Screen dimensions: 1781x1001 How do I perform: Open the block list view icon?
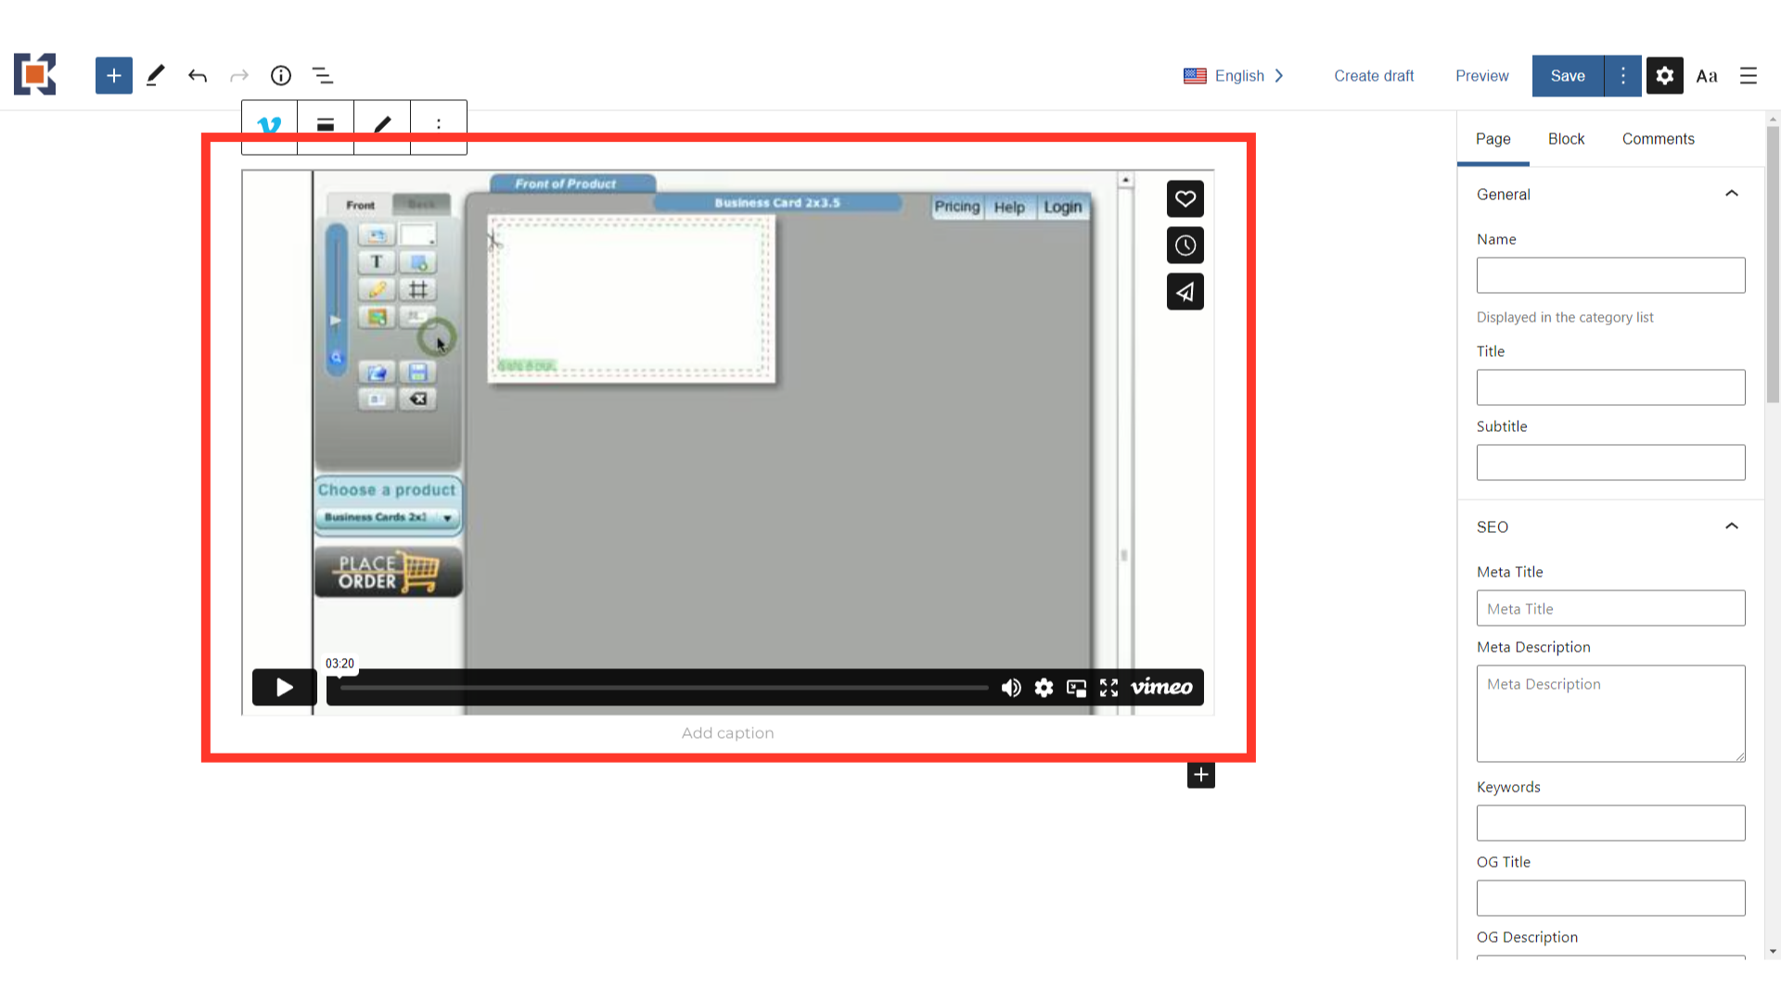(x=323, y=76)
